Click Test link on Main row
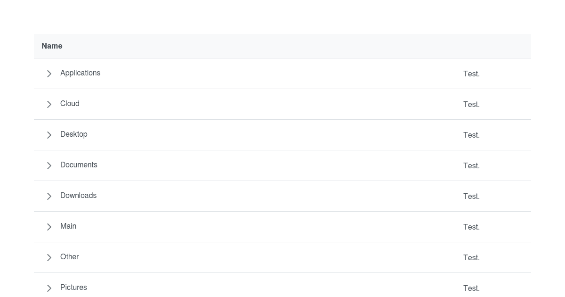The height and width of the screenshot is (297, 565). point(471,227)
